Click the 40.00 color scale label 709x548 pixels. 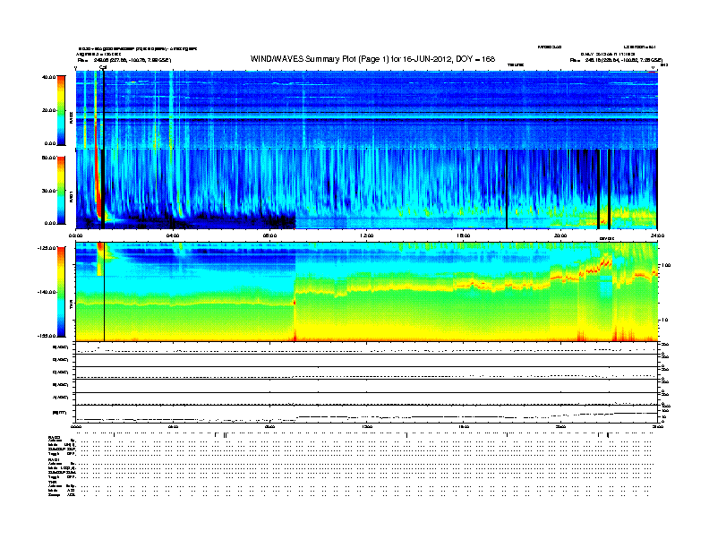pos(48,77)
